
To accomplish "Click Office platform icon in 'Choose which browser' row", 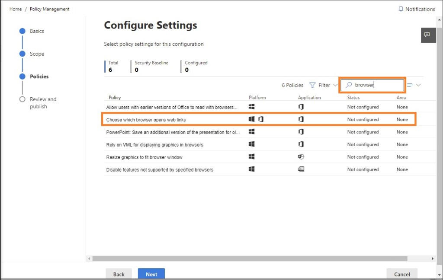I will [261, 119].
